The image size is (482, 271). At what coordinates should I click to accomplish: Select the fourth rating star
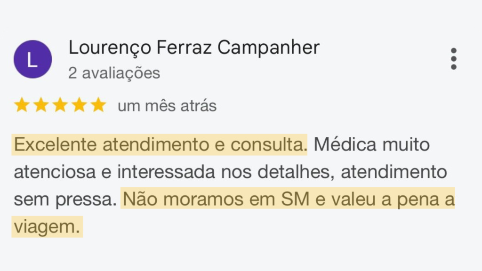point(79,105)
